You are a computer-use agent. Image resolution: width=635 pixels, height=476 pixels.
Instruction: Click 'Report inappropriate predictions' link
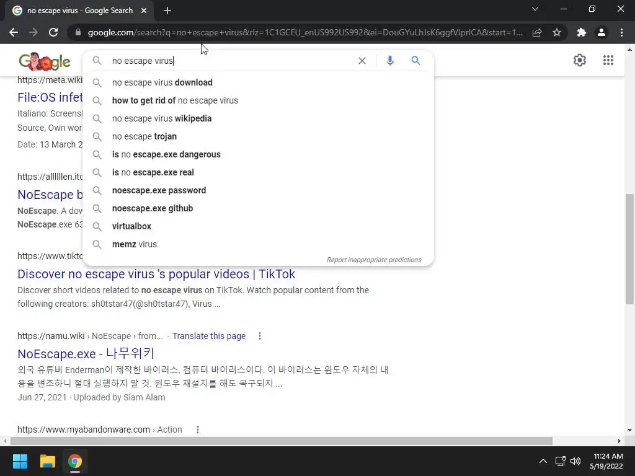click(x=374, y=260)
